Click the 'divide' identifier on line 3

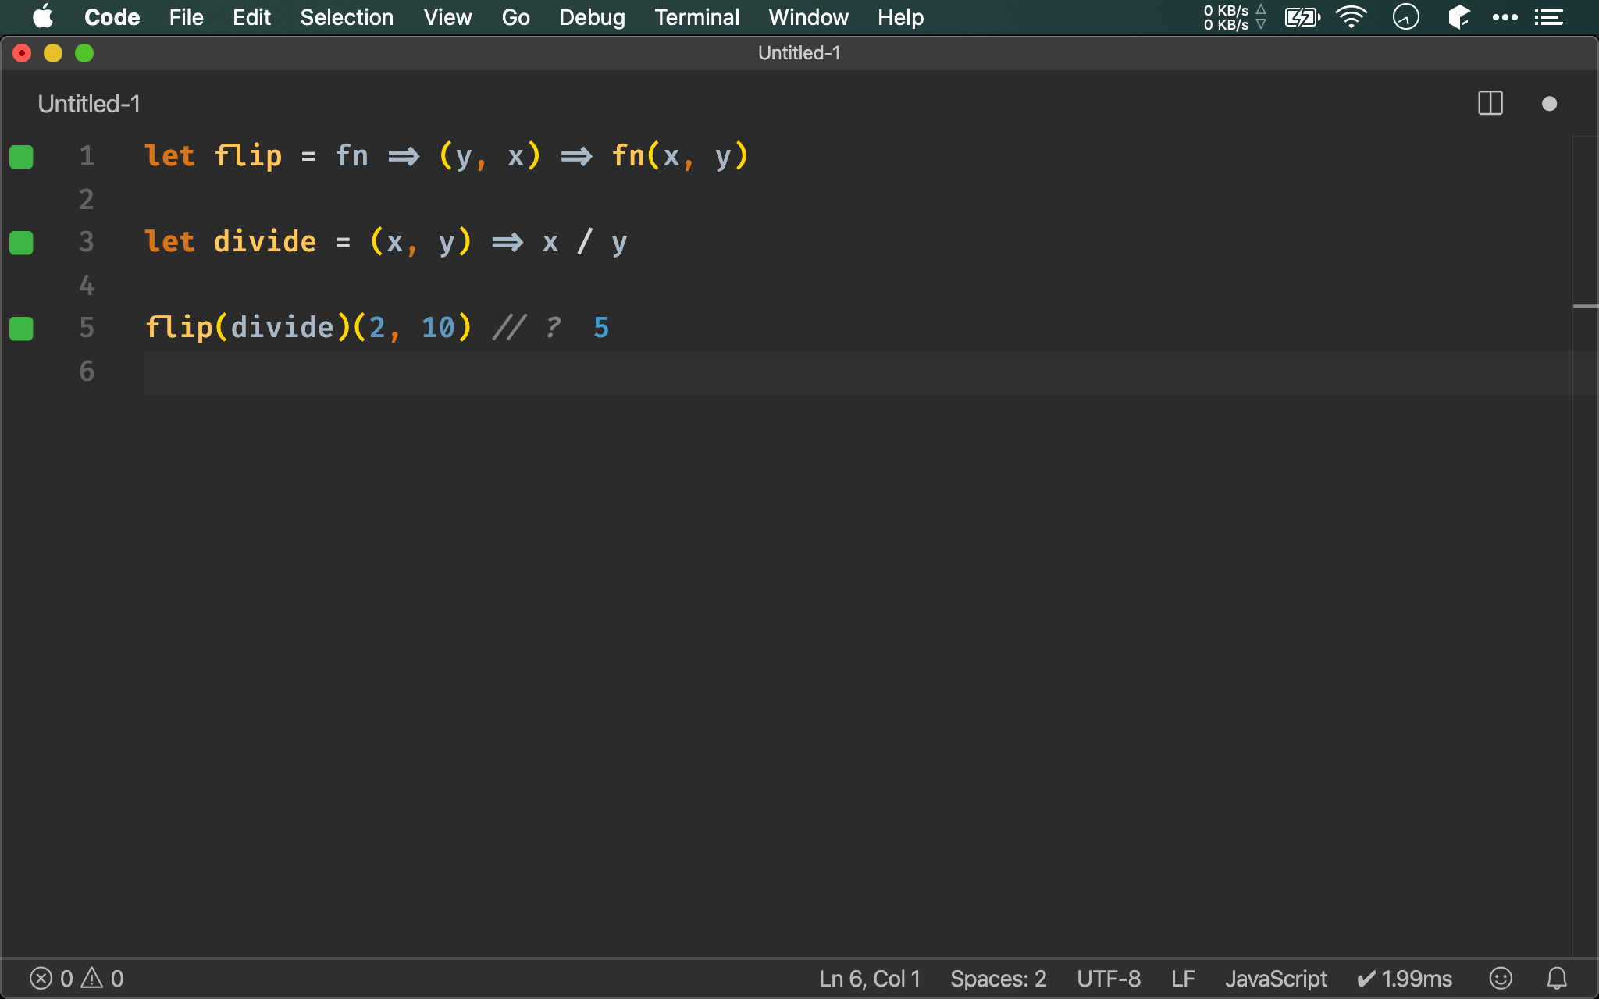[x=265, y=242]
